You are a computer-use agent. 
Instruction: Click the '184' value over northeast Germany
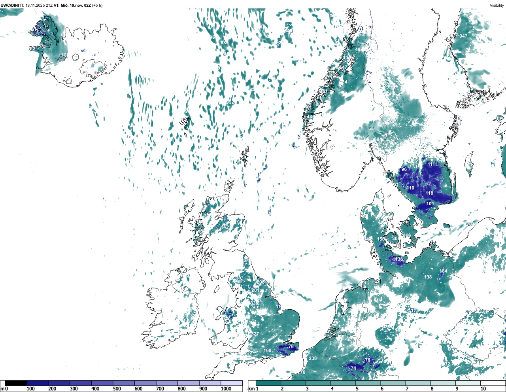(x=444, y=271)
